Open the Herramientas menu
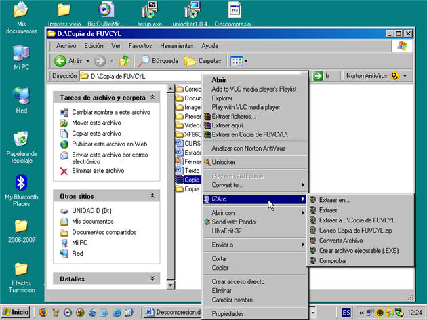427x320 pixels. pos(176,46)
